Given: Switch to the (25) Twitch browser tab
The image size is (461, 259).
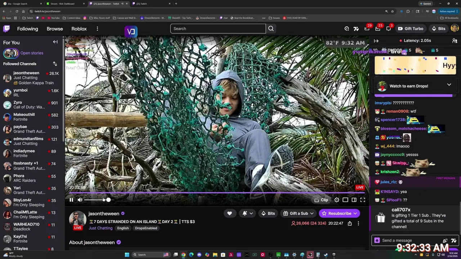Looking at the screenshot, I should [151, 4].
